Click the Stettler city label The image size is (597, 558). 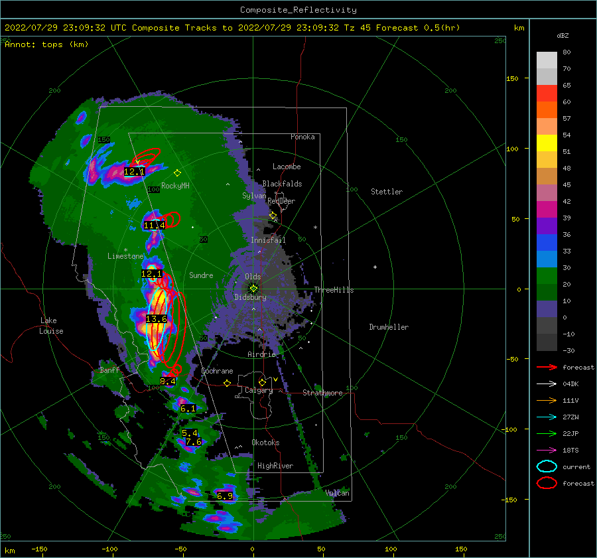tap(387, 192)
